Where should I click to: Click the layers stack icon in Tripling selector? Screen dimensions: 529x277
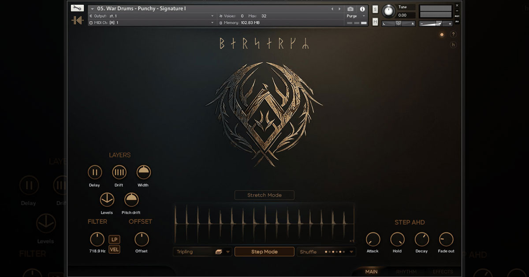[x=218, y=252]
